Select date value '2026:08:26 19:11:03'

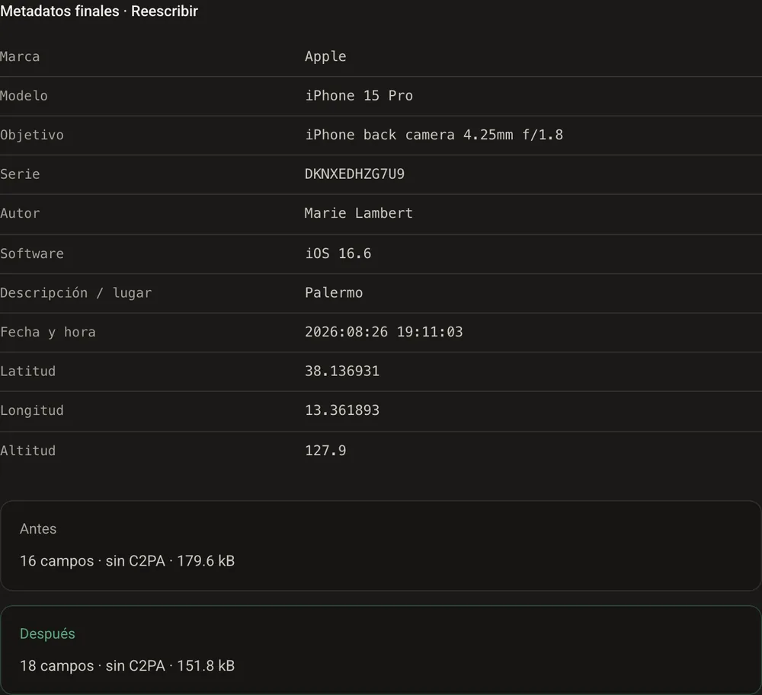pos(384,333)
